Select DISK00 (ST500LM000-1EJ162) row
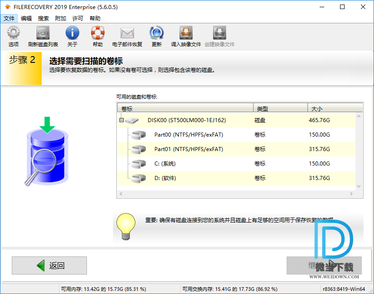 (236, 120)
